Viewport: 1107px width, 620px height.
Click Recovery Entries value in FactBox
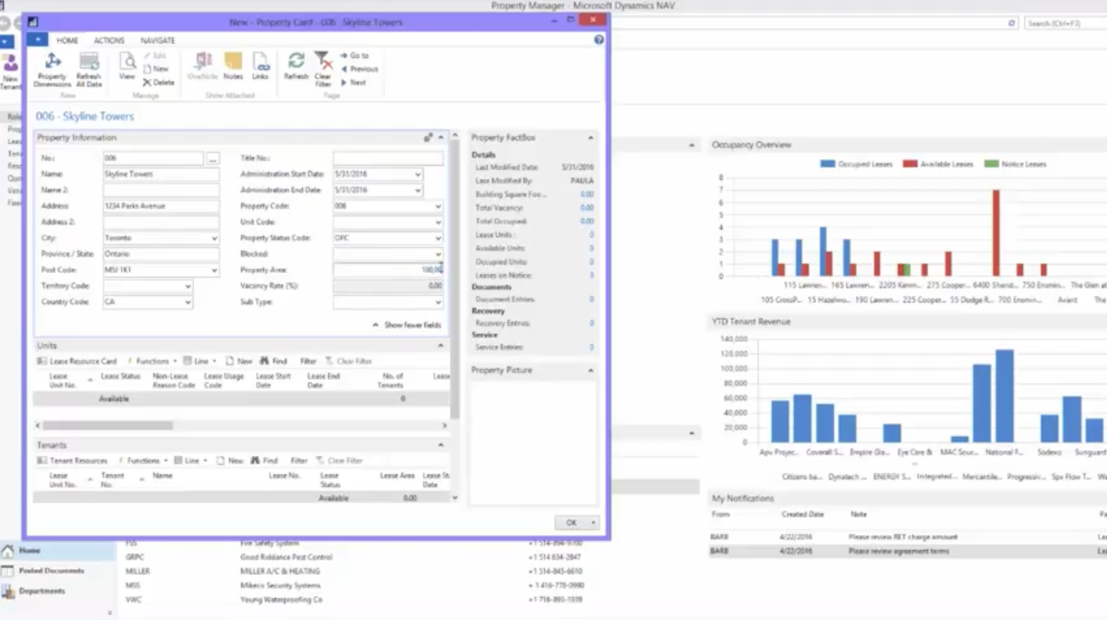point(591,323)
